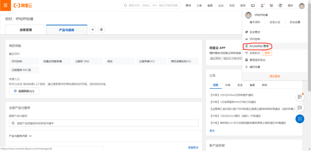The image size is (311, 151).
Task: Open the 费用 top menu
Action: pyautogui.click(x=188, y=5)
